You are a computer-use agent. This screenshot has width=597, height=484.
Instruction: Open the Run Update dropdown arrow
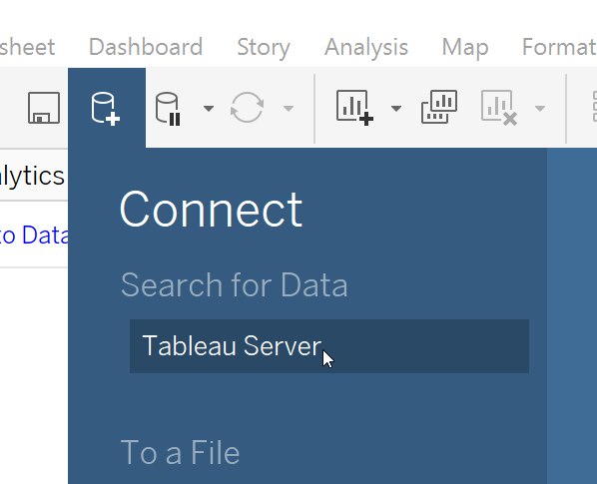[289, 109]
